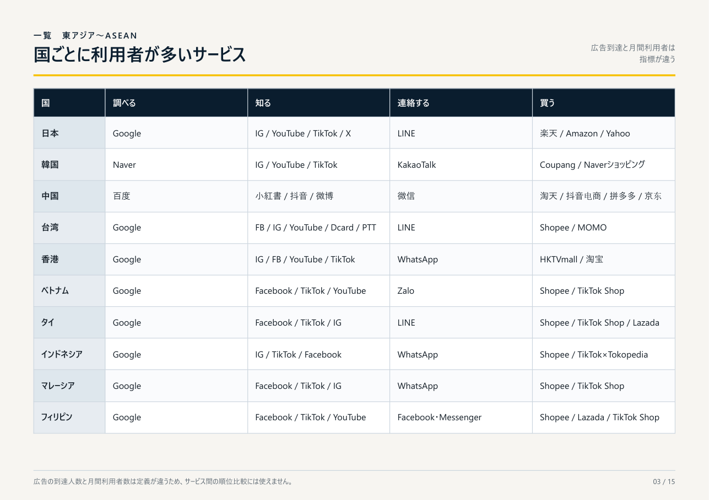This screenshot has width=709, height=500.
Task: Select the 調べる column header
Action: tap(176, 103)
